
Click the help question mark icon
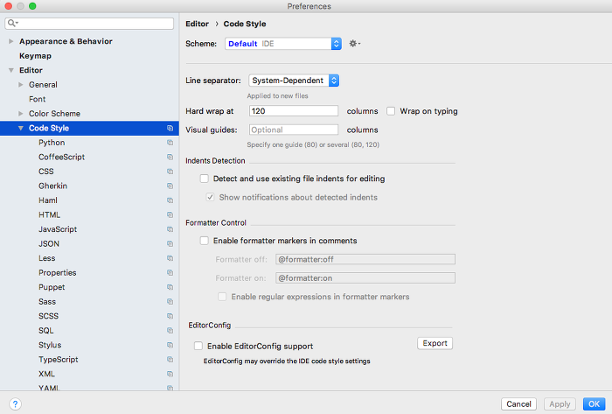tap(15, 403)
